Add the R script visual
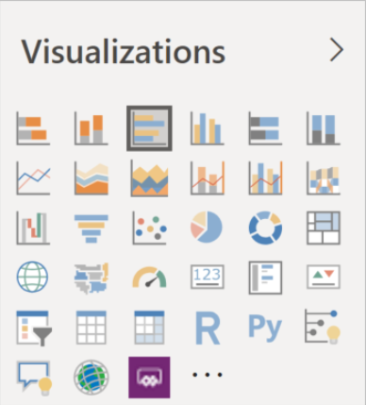The height and width of the screenshot is (405, 366). 208,329
